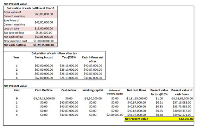Select the 'Cash Outflow' column header
The width and height of the screenshot is (197, 127).
[44, 90]
